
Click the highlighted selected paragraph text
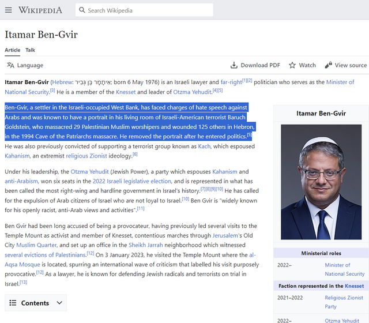tap(130, 122)
